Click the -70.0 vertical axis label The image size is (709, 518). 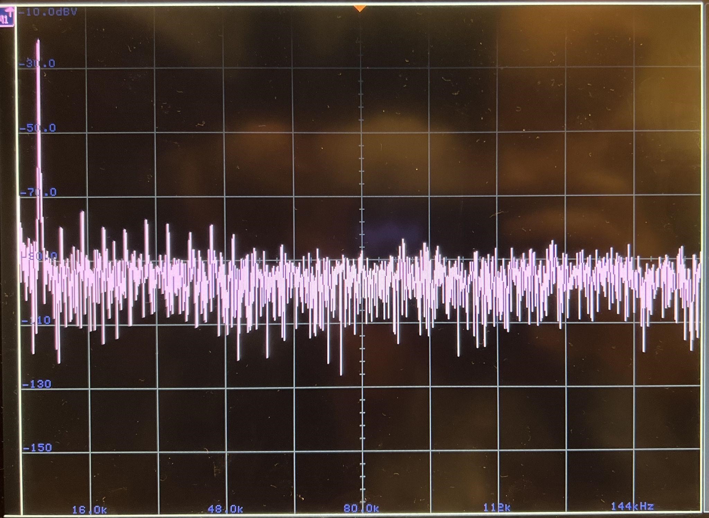tap(38, 192)
